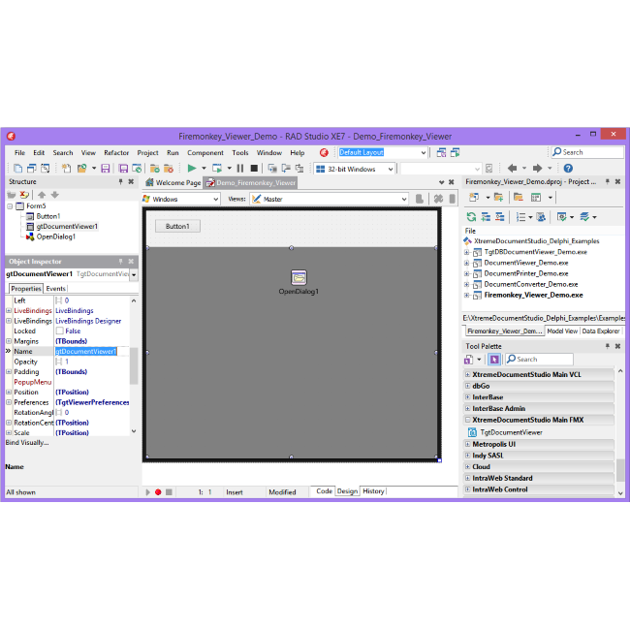The height and width of the screenshot is (630, 630).
Task: Click the Tool Palette Search field
Action: tap(539, 360)
